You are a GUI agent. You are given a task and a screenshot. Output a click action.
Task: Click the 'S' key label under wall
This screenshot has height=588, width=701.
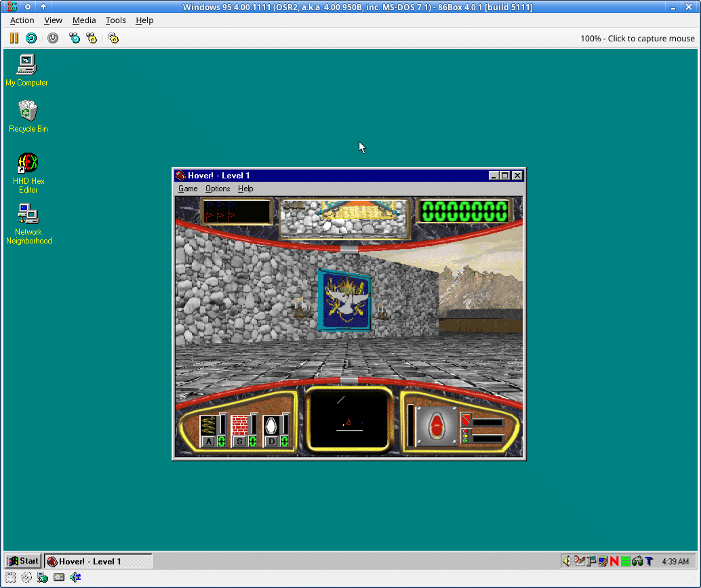pyautogui.click(x=239, y=442)
